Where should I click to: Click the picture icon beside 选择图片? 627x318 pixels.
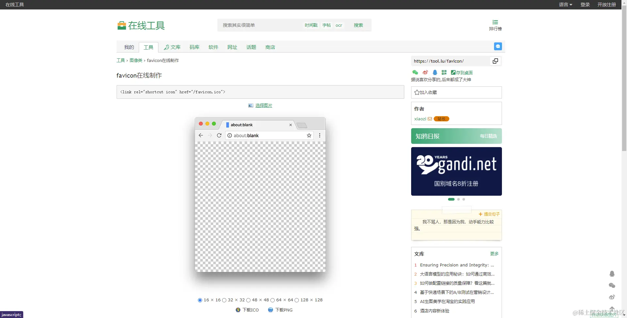(251, 105)
